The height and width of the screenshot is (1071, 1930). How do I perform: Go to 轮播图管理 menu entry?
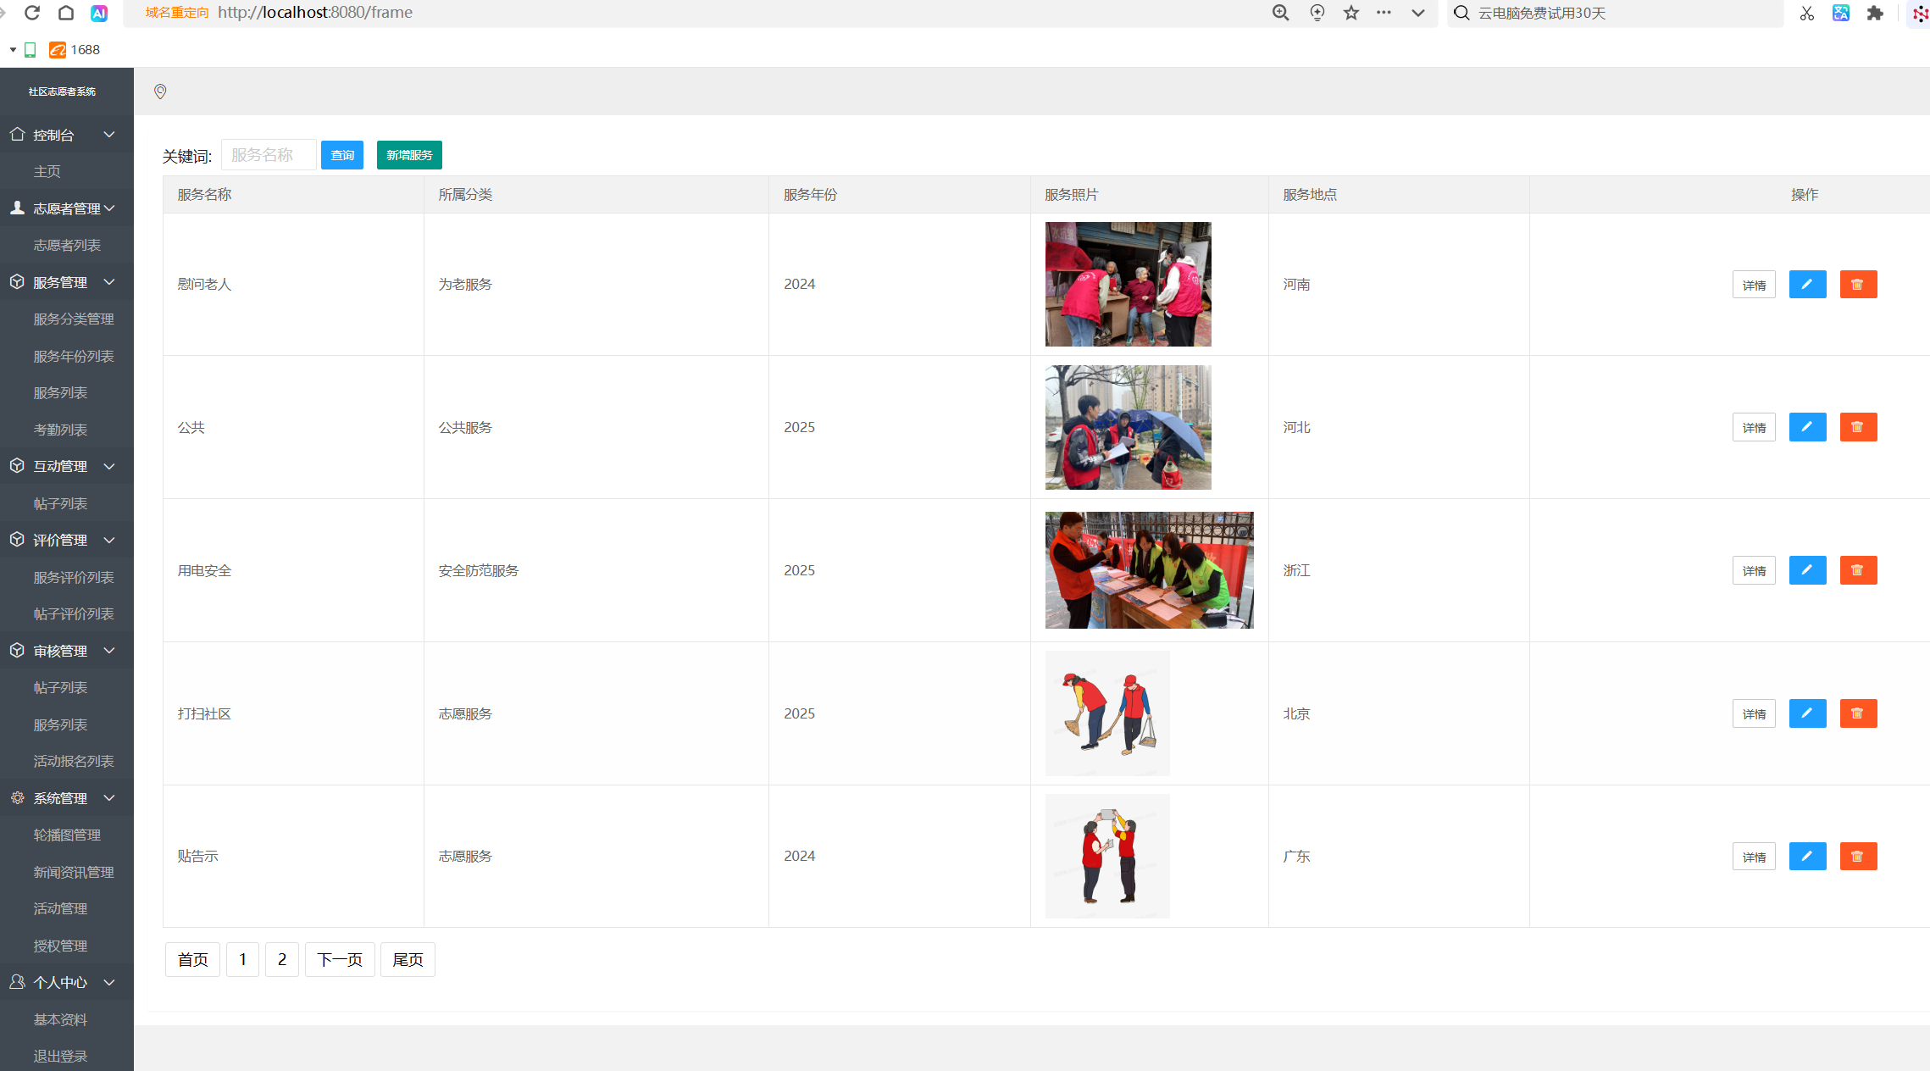(x=67, y=835)
